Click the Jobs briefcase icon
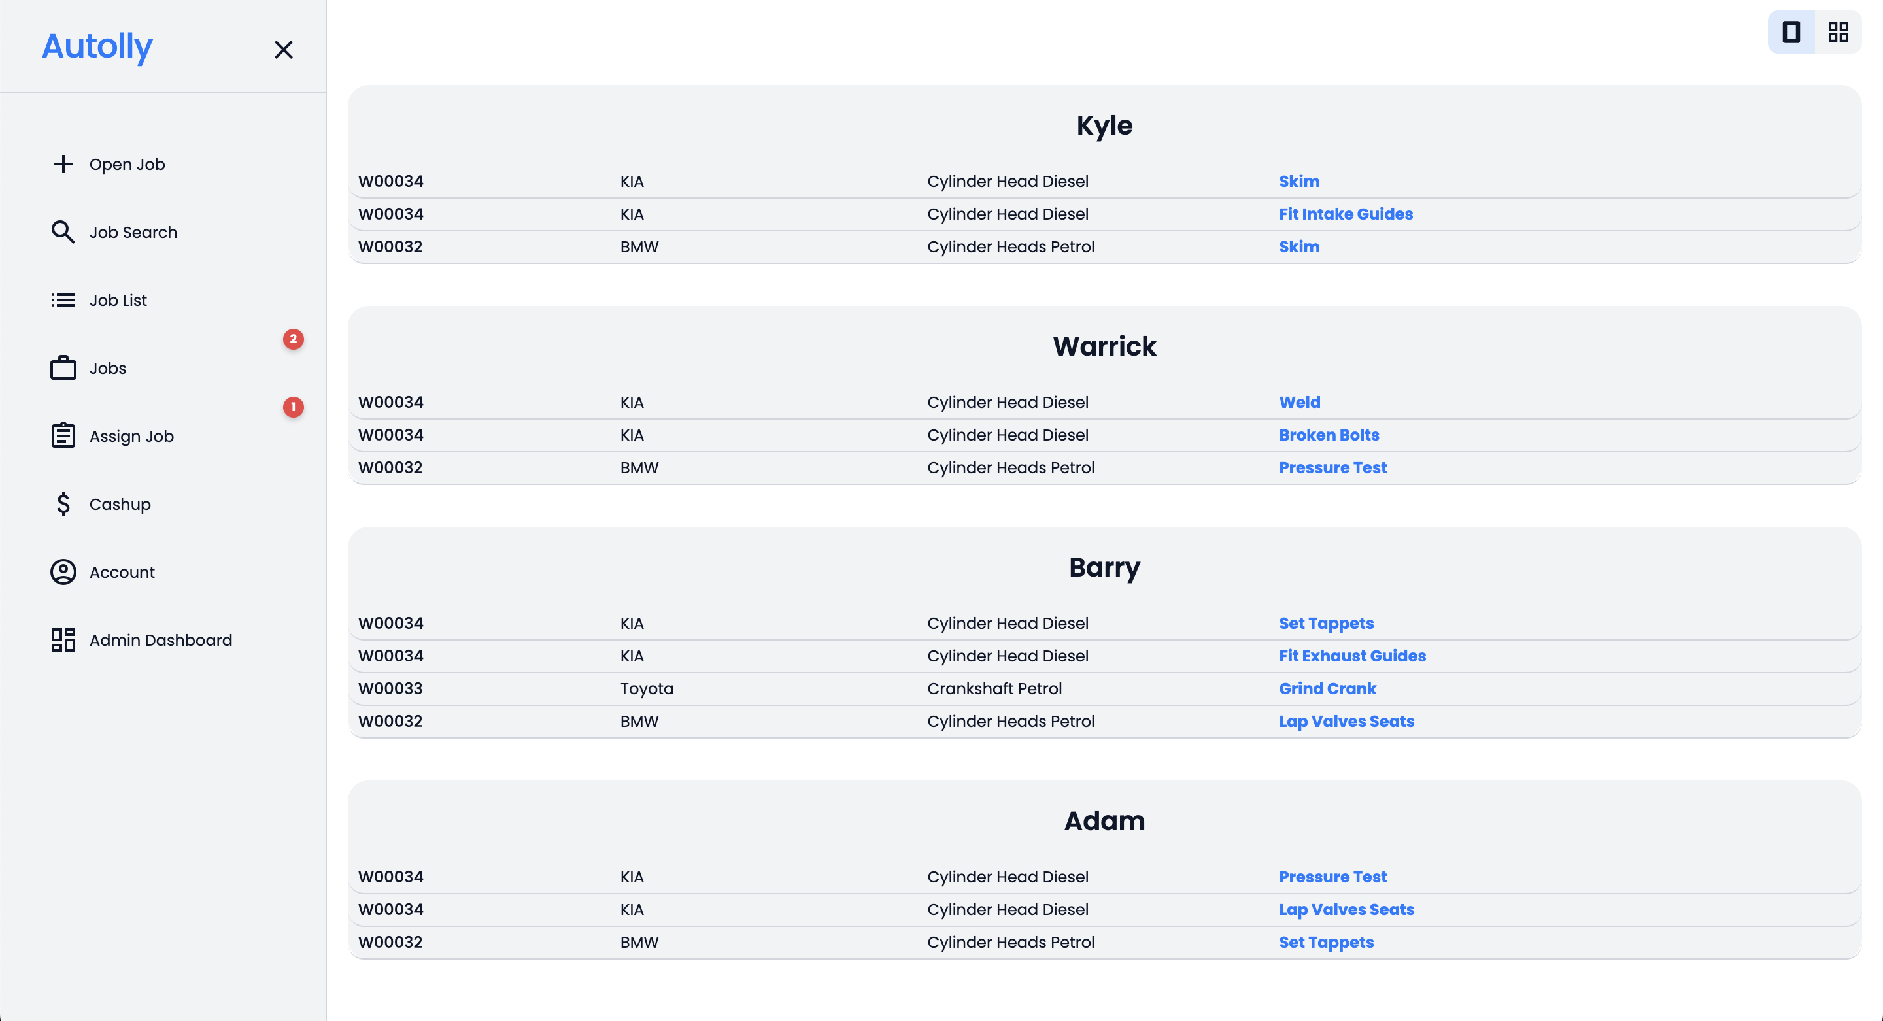 [63, 367]
